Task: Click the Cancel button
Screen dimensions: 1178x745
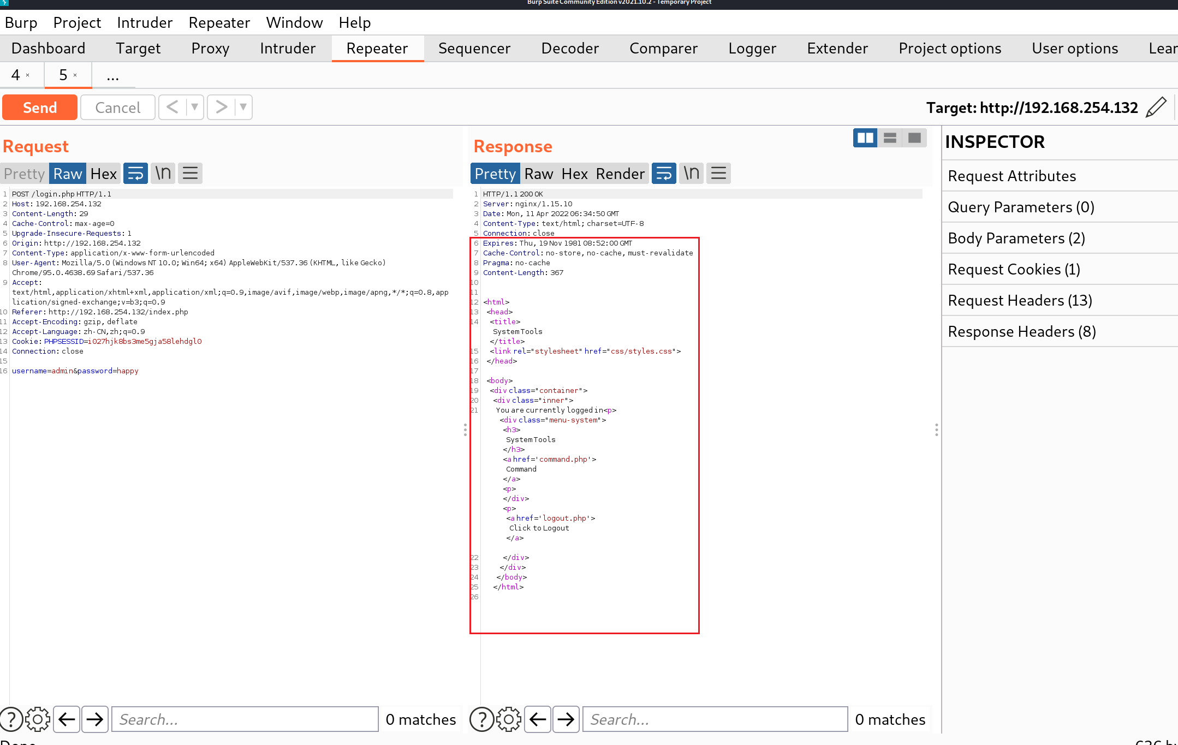Action: (x=118, y=108)
